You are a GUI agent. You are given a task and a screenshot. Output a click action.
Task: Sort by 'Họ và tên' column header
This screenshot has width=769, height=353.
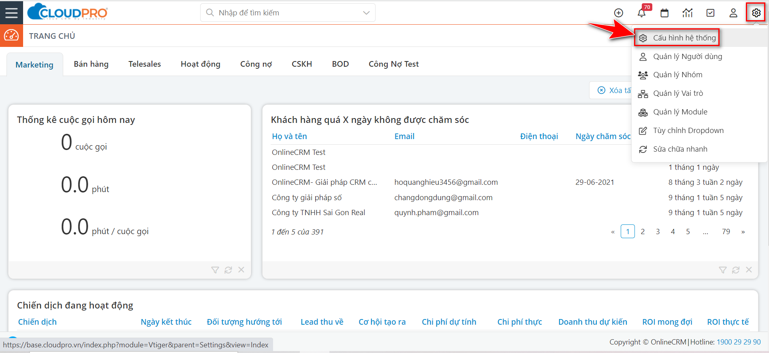[289, 136]
